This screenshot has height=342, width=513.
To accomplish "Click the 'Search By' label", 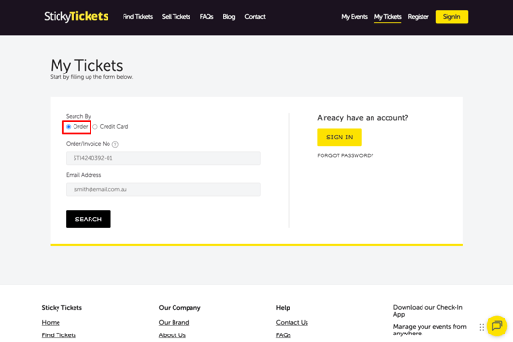I will (x=78, y=116).
